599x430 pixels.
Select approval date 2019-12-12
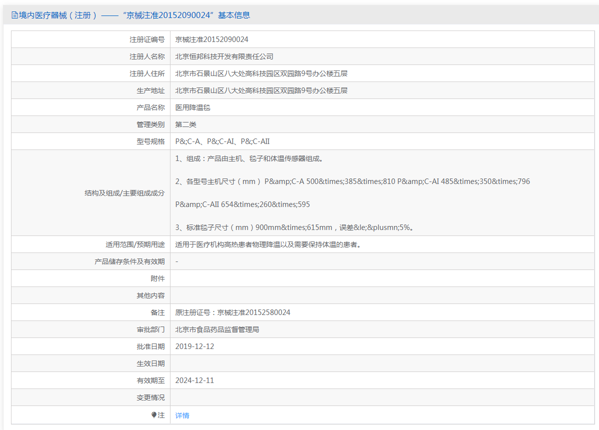pyautogui.click(x=194, y=346)
